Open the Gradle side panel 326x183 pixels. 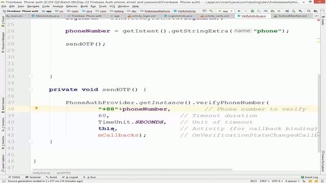click(323, 20)
